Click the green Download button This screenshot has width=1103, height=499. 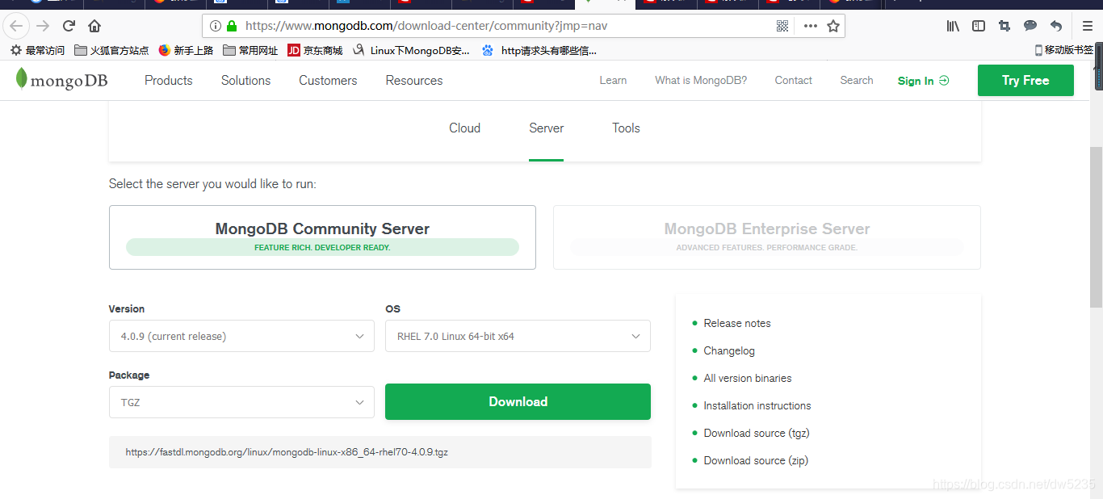coord(518,401)
